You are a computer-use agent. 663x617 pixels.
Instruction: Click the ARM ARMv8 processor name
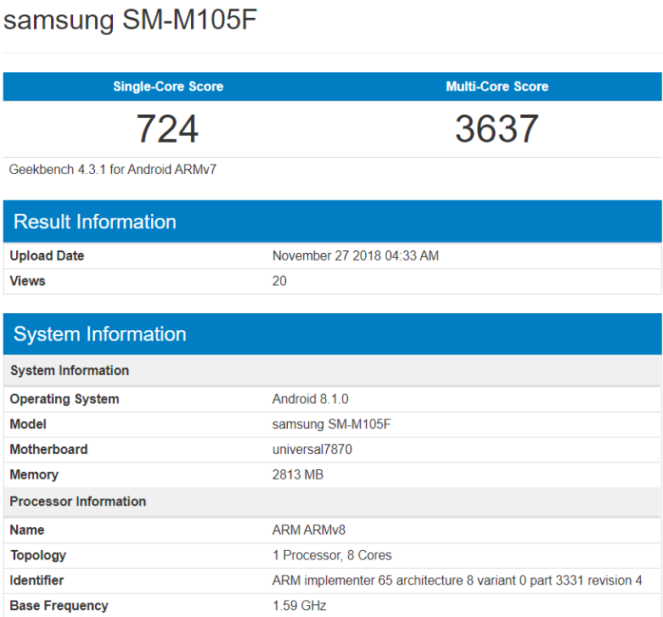(x=309, y=530)
